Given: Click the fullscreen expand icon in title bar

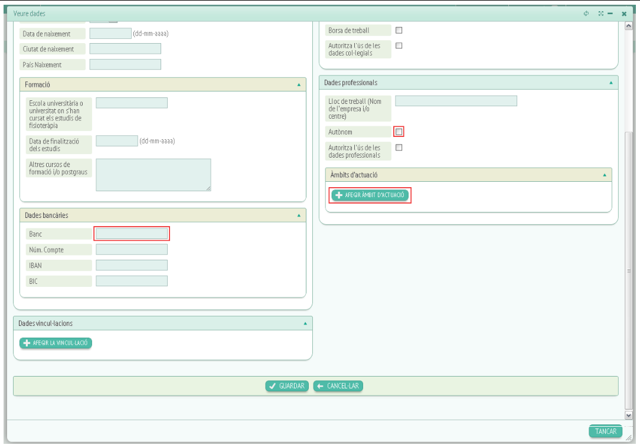Looking at the screenshot, I should pos(600,14).
